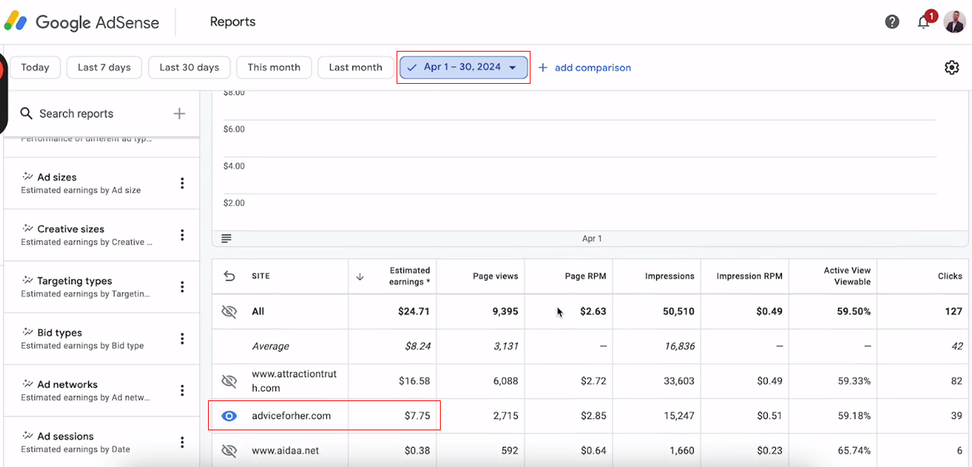Show www.aidaa.net series in chart

coord(230,451)
